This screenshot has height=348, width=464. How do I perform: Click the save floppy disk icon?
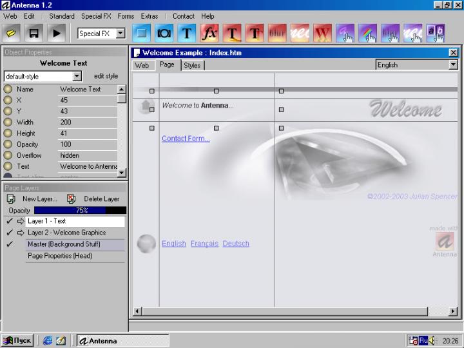(34, 33)
